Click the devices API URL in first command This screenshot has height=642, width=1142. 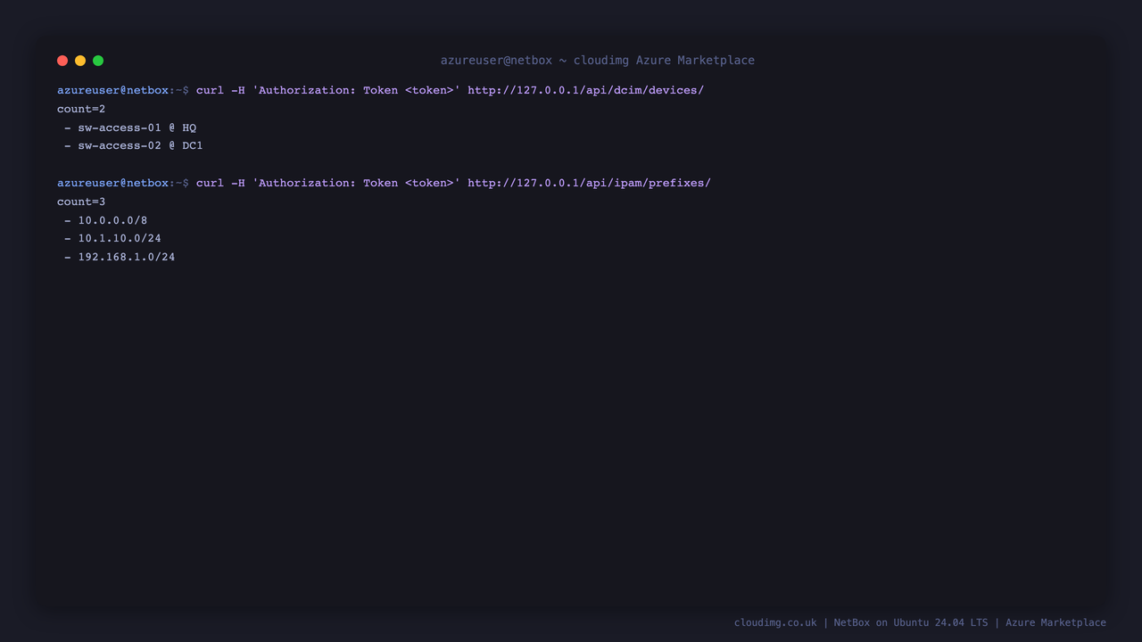pos(585,90)
